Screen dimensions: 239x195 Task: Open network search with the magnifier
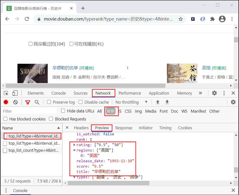click(x=37, y=102)
